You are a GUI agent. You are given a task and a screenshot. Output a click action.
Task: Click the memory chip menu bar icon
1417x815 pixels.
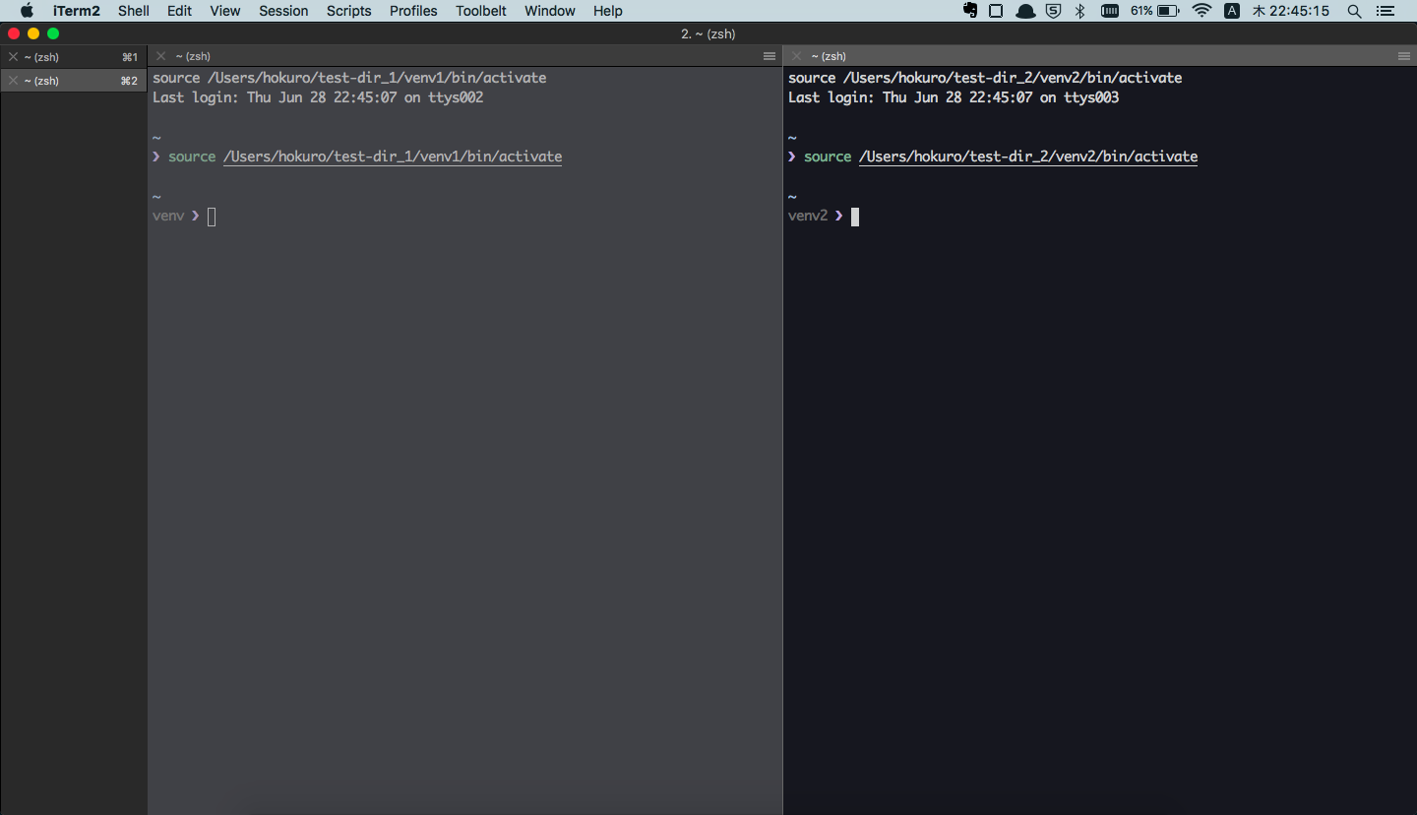pyautogui.click(x=1110, y=11)
